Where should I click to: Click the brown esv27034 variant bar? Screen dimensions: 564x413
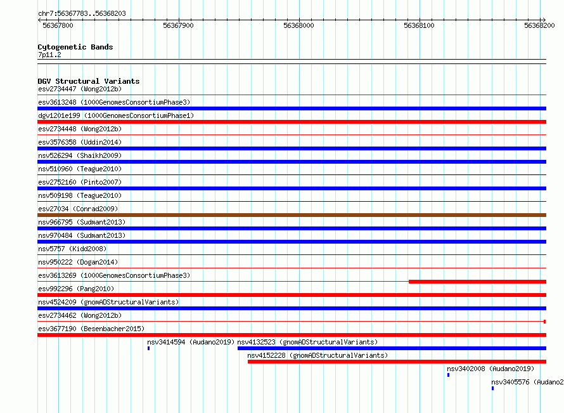pyautogui.click(x=292, y=215)
